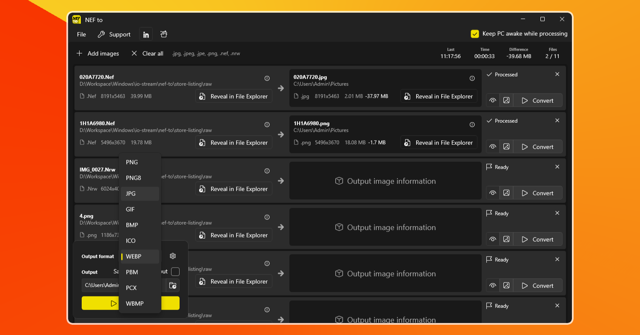This screenshot has height=335, width=640.
Task: Click the Add images button
Action: [98, 53]
